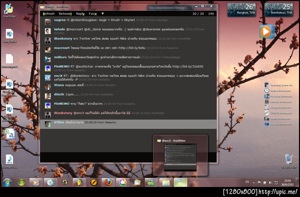Open the Recycle Bin
This screenshot has width=300, height=197.
tap(288, 161)
